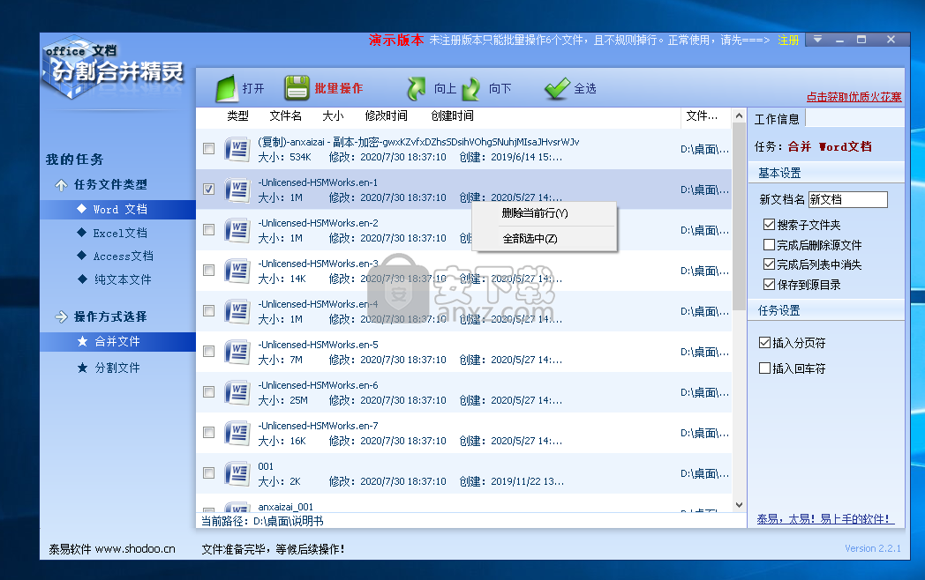Choose 分割文件 operation mode
The width and height of the screenshot is (925, 580).
[x=118, y=368]
